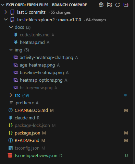
Task: Select claude.md renamed file
Action: pos(25,118)
